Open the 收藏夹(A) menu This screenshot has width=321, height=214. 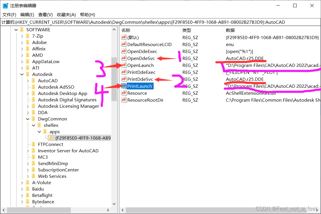[x=66, y=15]
